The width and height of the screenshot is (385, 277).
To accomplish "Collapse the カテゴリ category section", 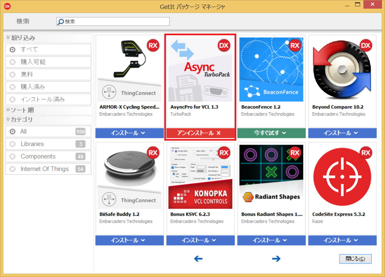I will [x=48, y=120].
